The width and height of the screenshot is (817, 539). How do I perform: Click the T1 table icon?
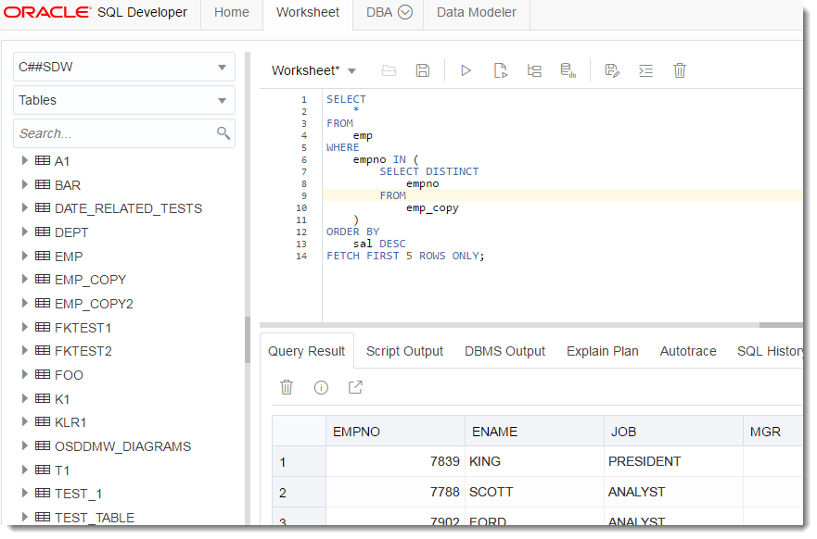(43, 470)
